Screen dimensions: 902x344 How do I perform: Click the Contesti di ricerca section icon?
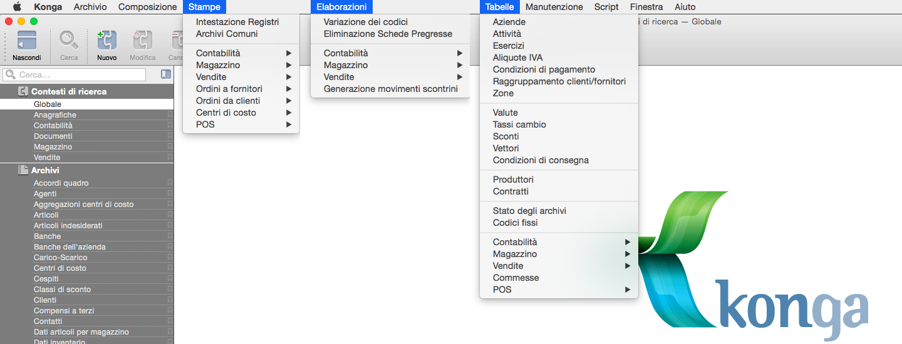point(23,91)
